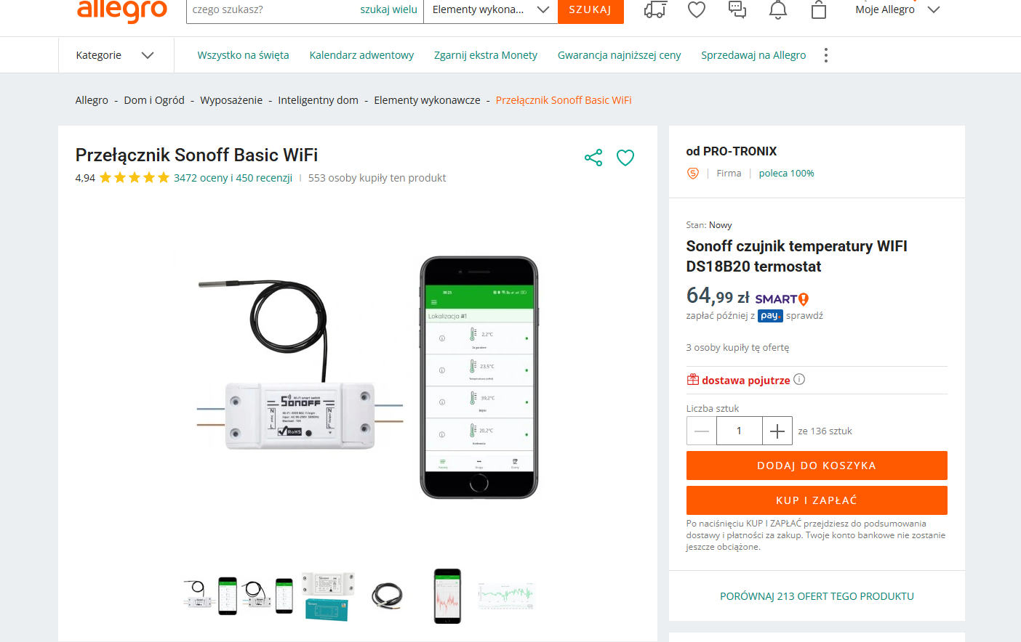Viewport: 1021px width, 642px height.
Task: Decrease quantity with minus button
Action: pos(702,431)
